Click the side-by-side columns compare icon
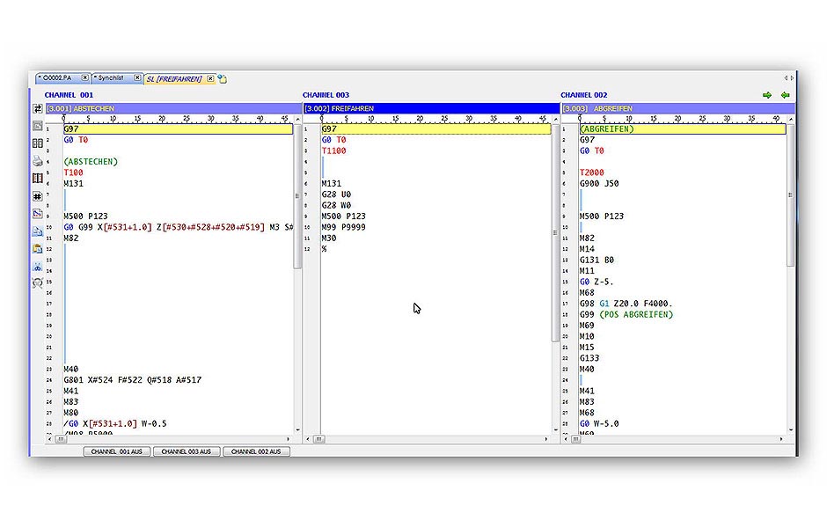Viewport: 827px width, 528px height. click(38, 143)
